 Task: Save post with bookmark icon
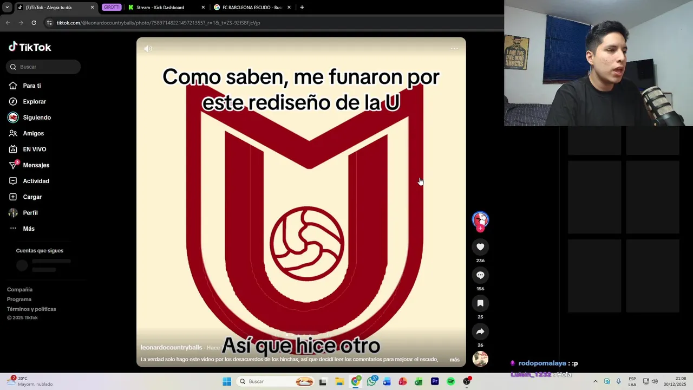480,303
